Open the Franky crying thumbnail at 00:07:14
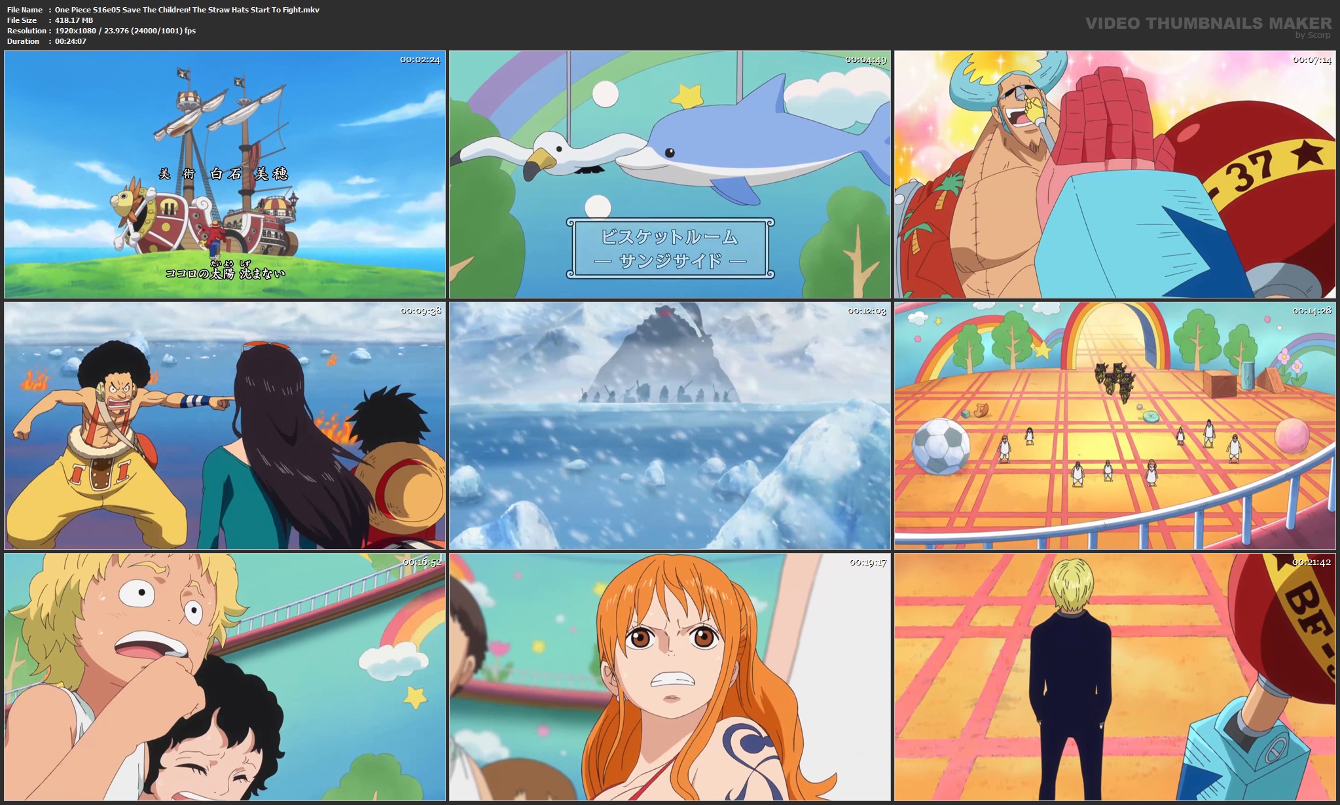The height and width of the screenshot is (805, 1340). pyautogui.click(x=1115, y=174)
